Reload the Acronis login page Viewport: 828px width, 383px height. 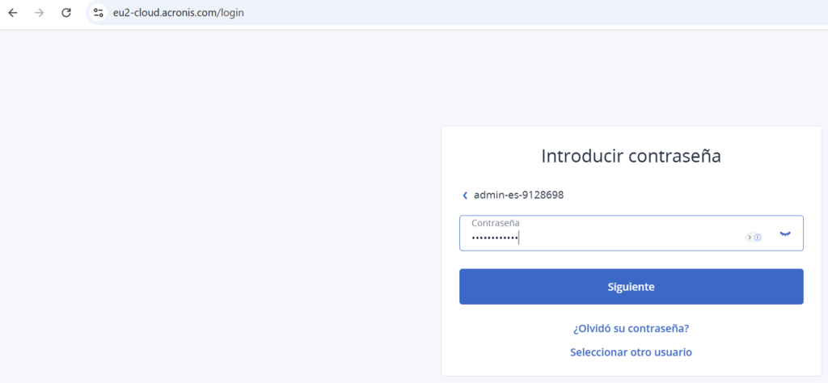tap(66, 13)
